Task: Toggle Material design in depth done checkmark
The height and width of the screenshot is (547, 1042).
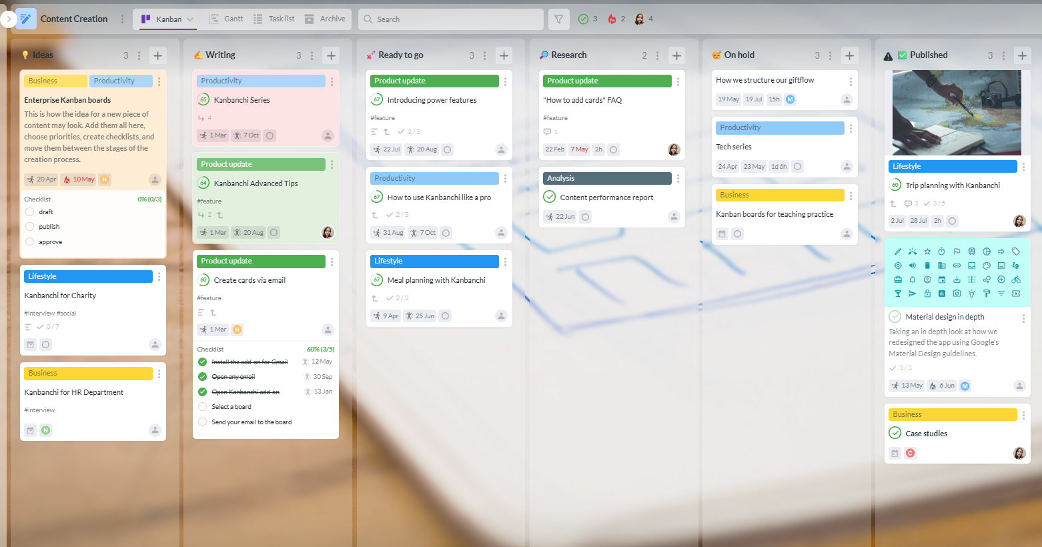Action: pos(895,317)
